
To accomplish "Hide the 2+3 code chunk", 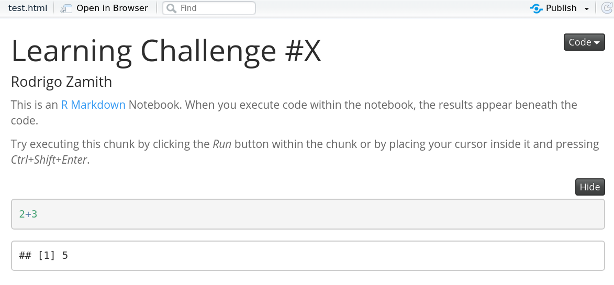I will (x=589, y=187).
